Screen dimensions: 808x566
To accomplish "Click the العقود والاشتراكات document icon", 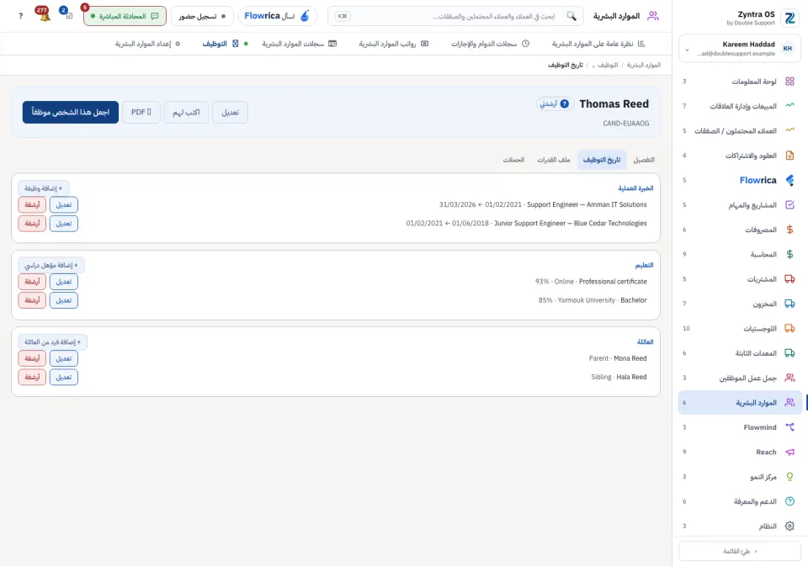I will click(x=789, y=156).
